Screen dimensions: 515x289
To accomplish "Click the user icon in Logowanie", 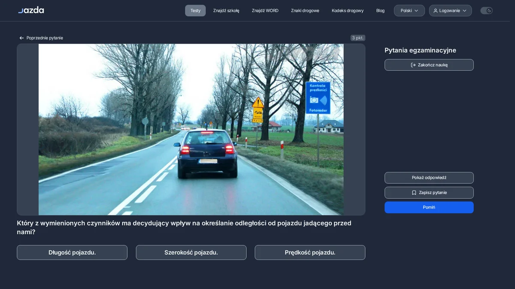I will [x=436, y=11].
